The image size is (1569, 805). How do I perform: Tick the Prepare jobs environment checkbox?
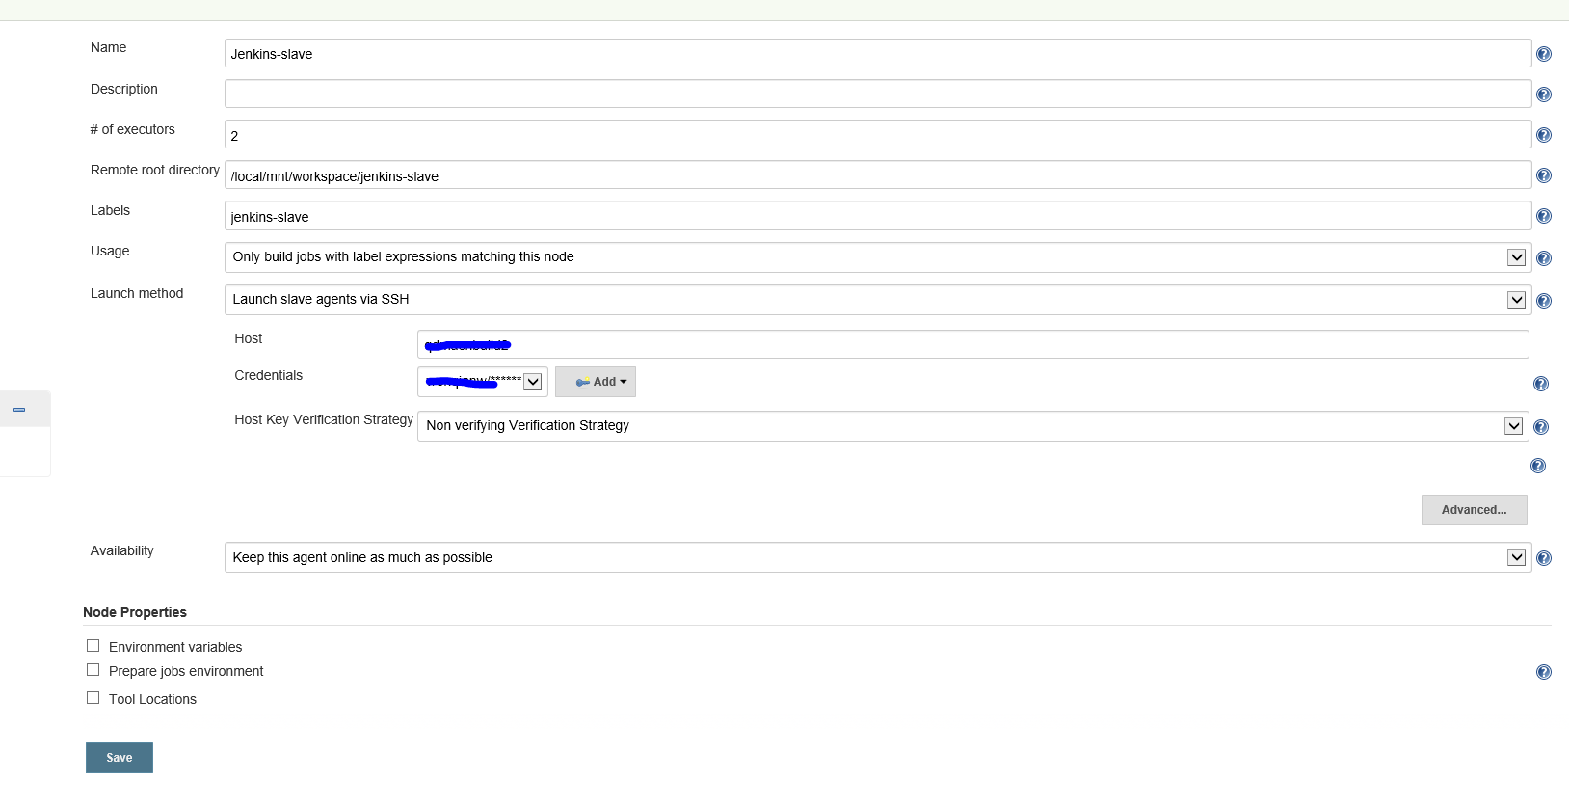[x=93, y=670]
